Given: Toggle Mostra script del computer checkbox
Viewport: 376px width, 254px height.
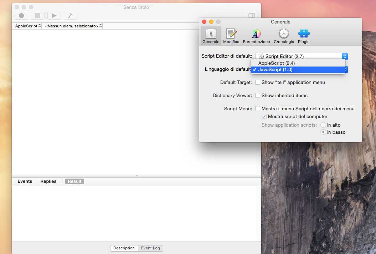Looking at the screenshot, I should 264,117.
